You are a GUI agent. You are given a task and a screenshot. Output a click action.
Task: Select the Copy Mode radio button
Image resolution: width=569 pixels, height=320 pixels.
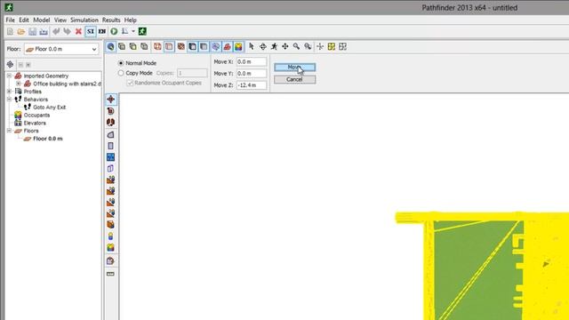121,73
